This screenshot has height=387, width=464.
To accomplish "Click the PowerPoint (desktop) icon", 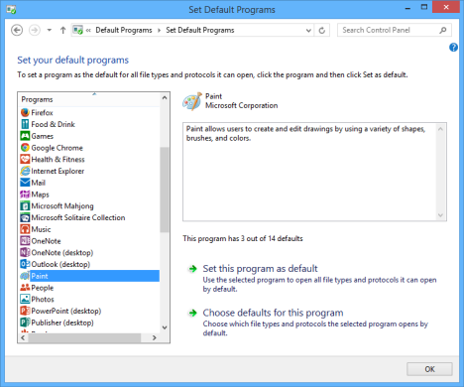I will coord(25,311).
